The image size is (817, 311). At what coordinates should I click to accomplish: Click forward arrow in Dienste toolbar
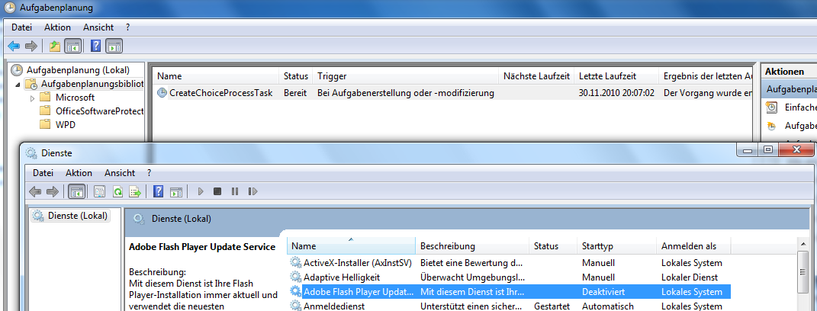point(53,191)
